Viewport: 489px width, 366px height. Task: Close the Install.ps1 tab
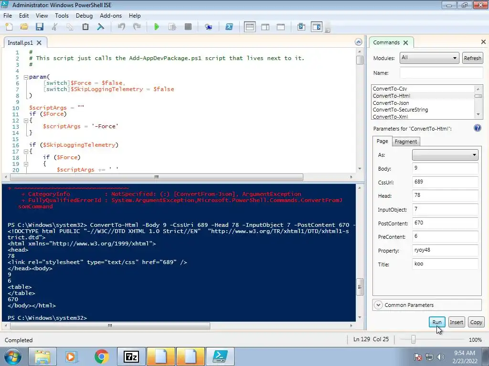click(39, 42)
